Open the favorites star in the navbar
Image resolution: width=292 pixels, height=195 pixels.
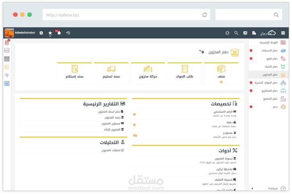click(x=50, y=33)
